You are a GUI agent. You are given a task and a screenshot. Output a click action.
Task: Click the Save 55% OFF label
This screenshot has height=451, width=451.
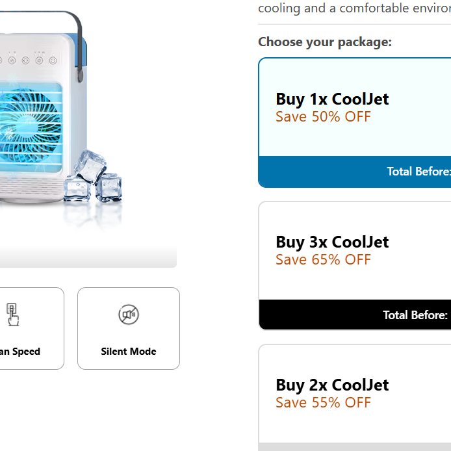click(323, 403)
